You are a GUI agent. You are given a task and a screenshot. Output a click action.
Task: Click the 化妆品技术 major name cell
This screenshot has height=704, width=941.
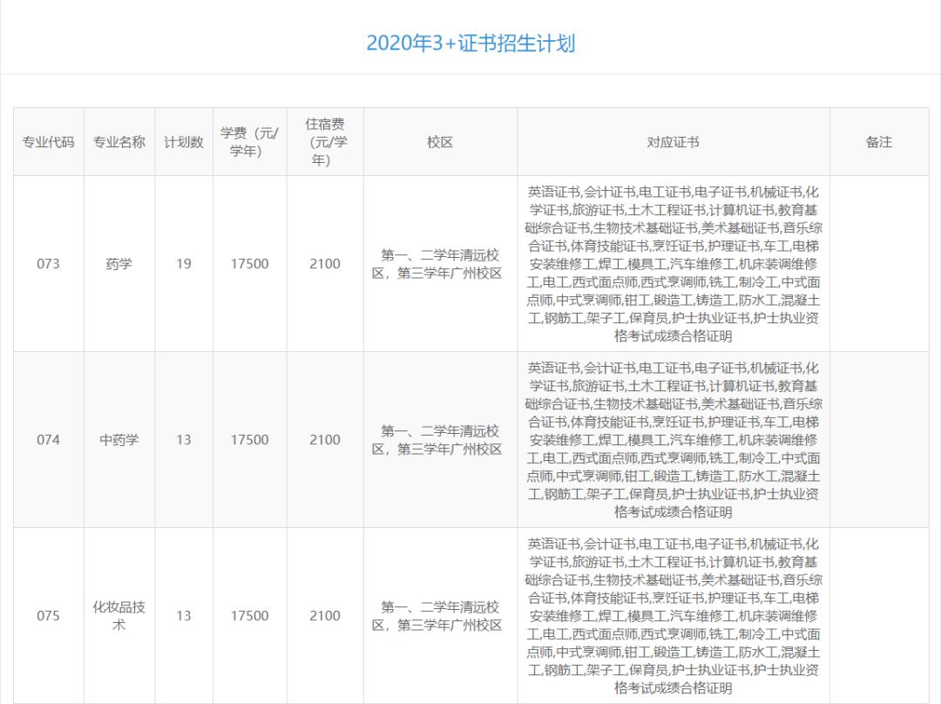pos(118,615)
